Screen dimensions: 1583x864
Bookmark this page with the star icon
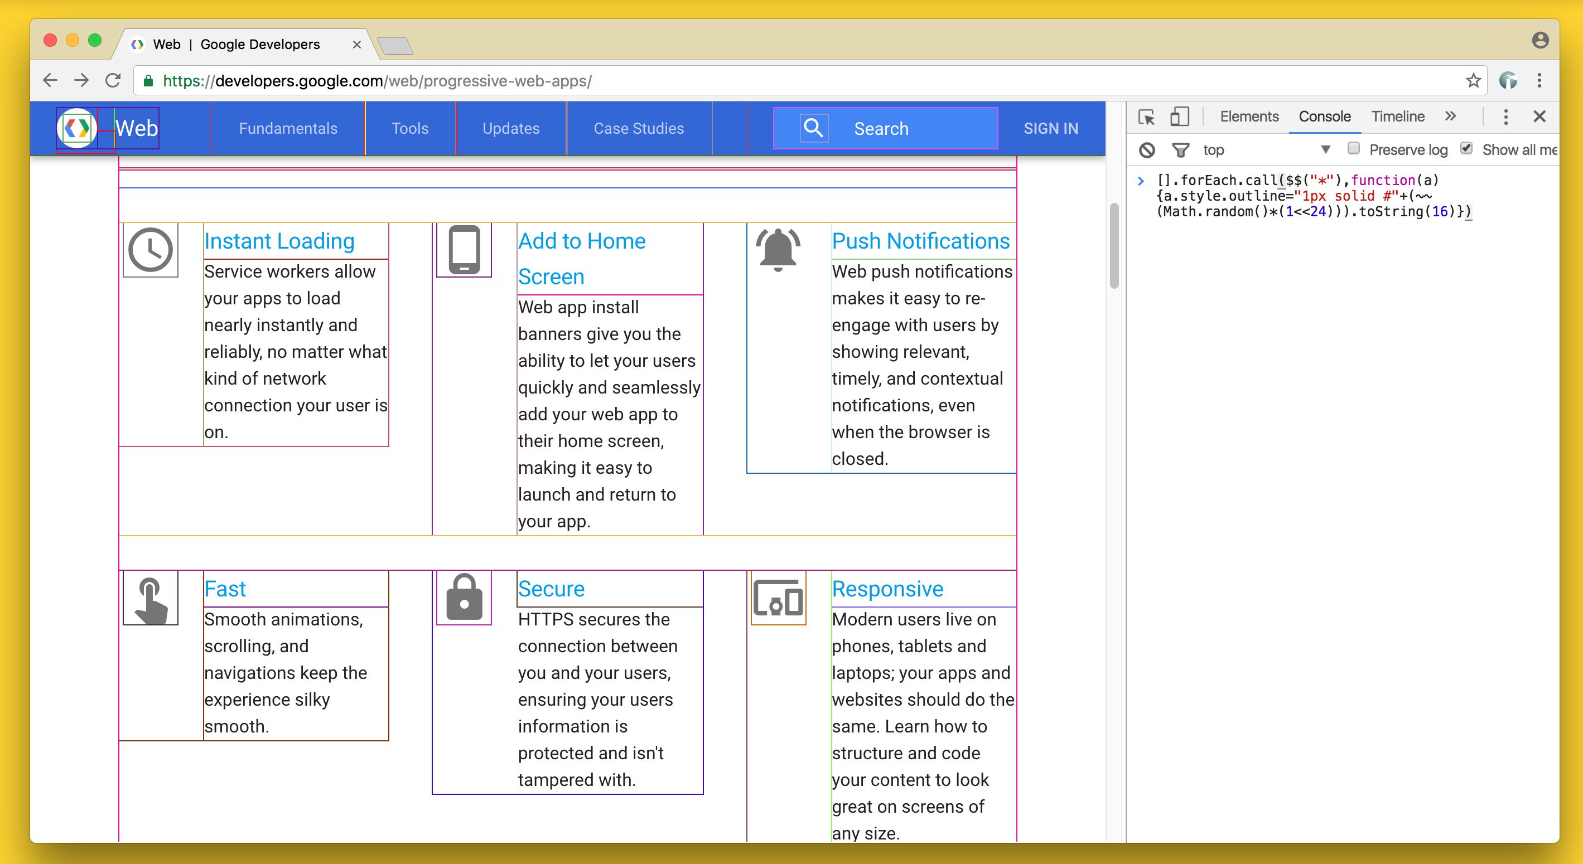pyautogui.click(x=1473, y=80)
